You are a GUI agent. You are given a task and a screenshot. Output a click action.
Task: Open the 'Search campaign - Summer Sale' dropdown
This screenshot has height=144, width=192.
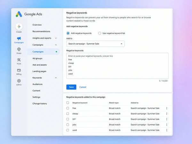pyautogui.click(x=95, y=44)
